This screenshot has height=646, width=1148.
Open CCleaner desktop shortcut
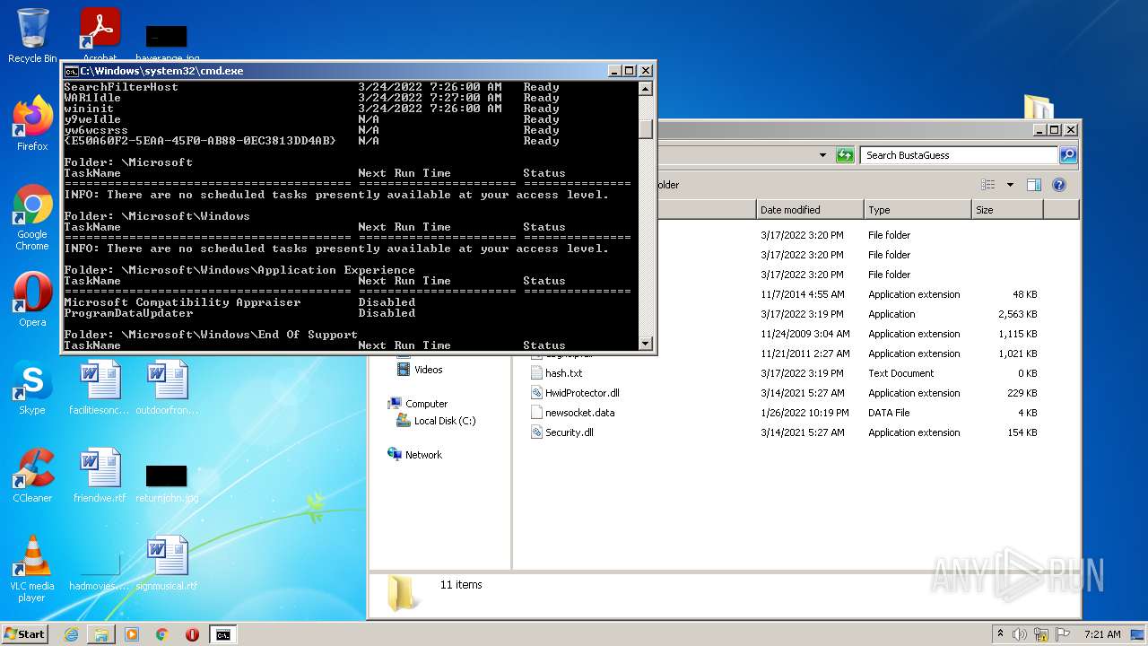(x=32, y=476)
